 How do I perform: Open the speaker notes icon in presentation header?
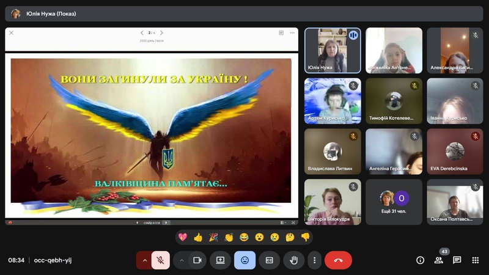click(x=281, y=33)
